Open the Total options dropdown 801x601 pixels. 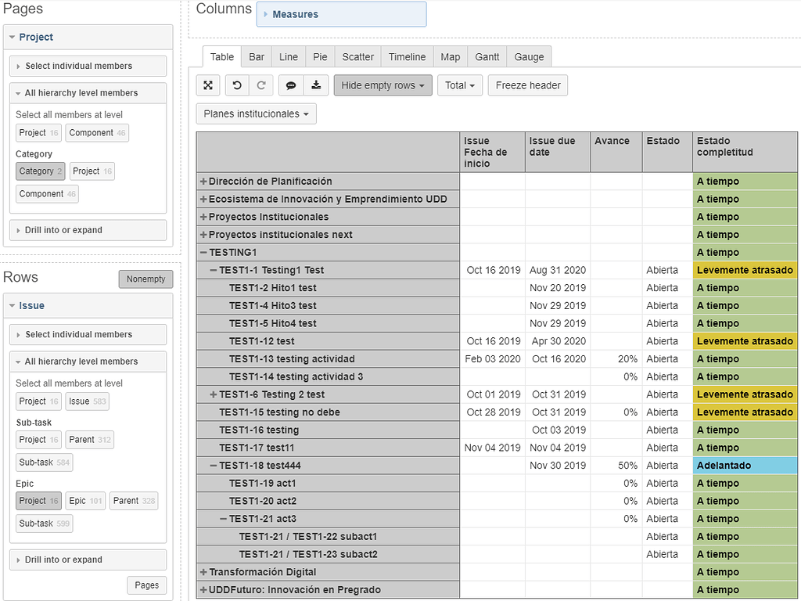pos(460,85)
